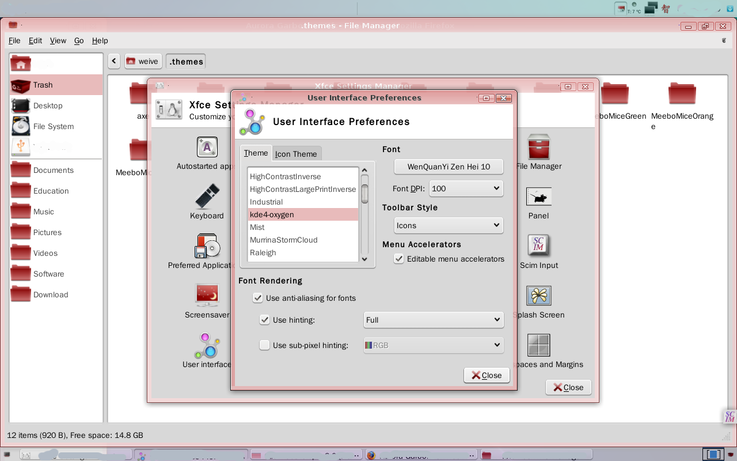The image size is (737, 461).
Task: Select HighContrastLargePrintInverse theme
Action: point(303,189)
